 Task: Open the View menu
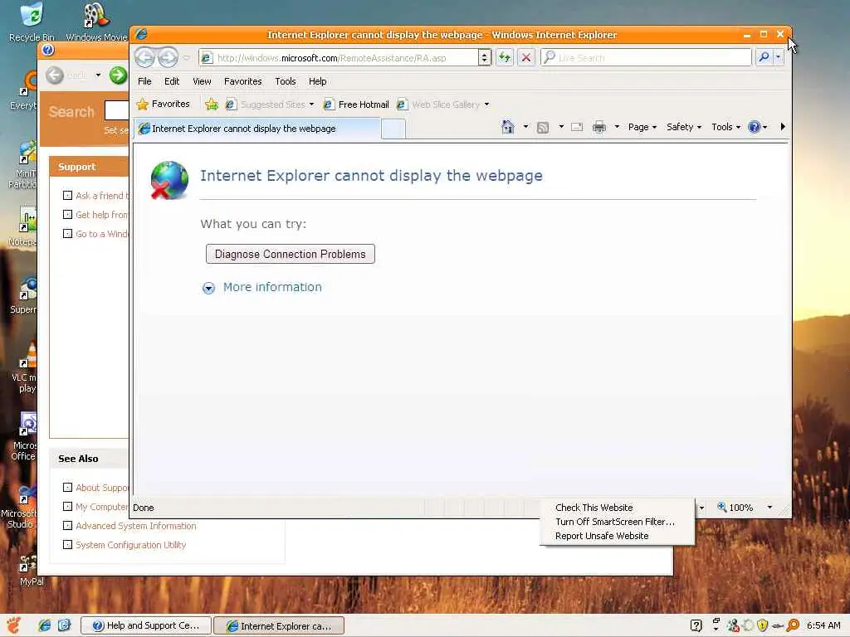coord(202,81)
